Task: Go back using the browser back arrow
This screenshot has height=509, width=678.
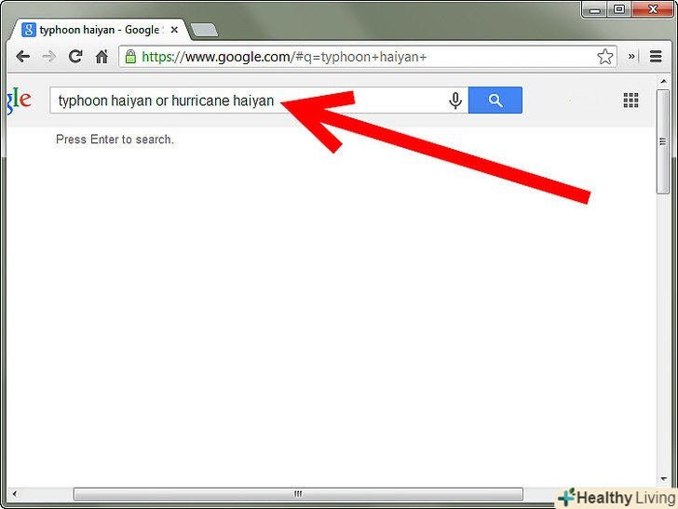Action: click(22, 57)
